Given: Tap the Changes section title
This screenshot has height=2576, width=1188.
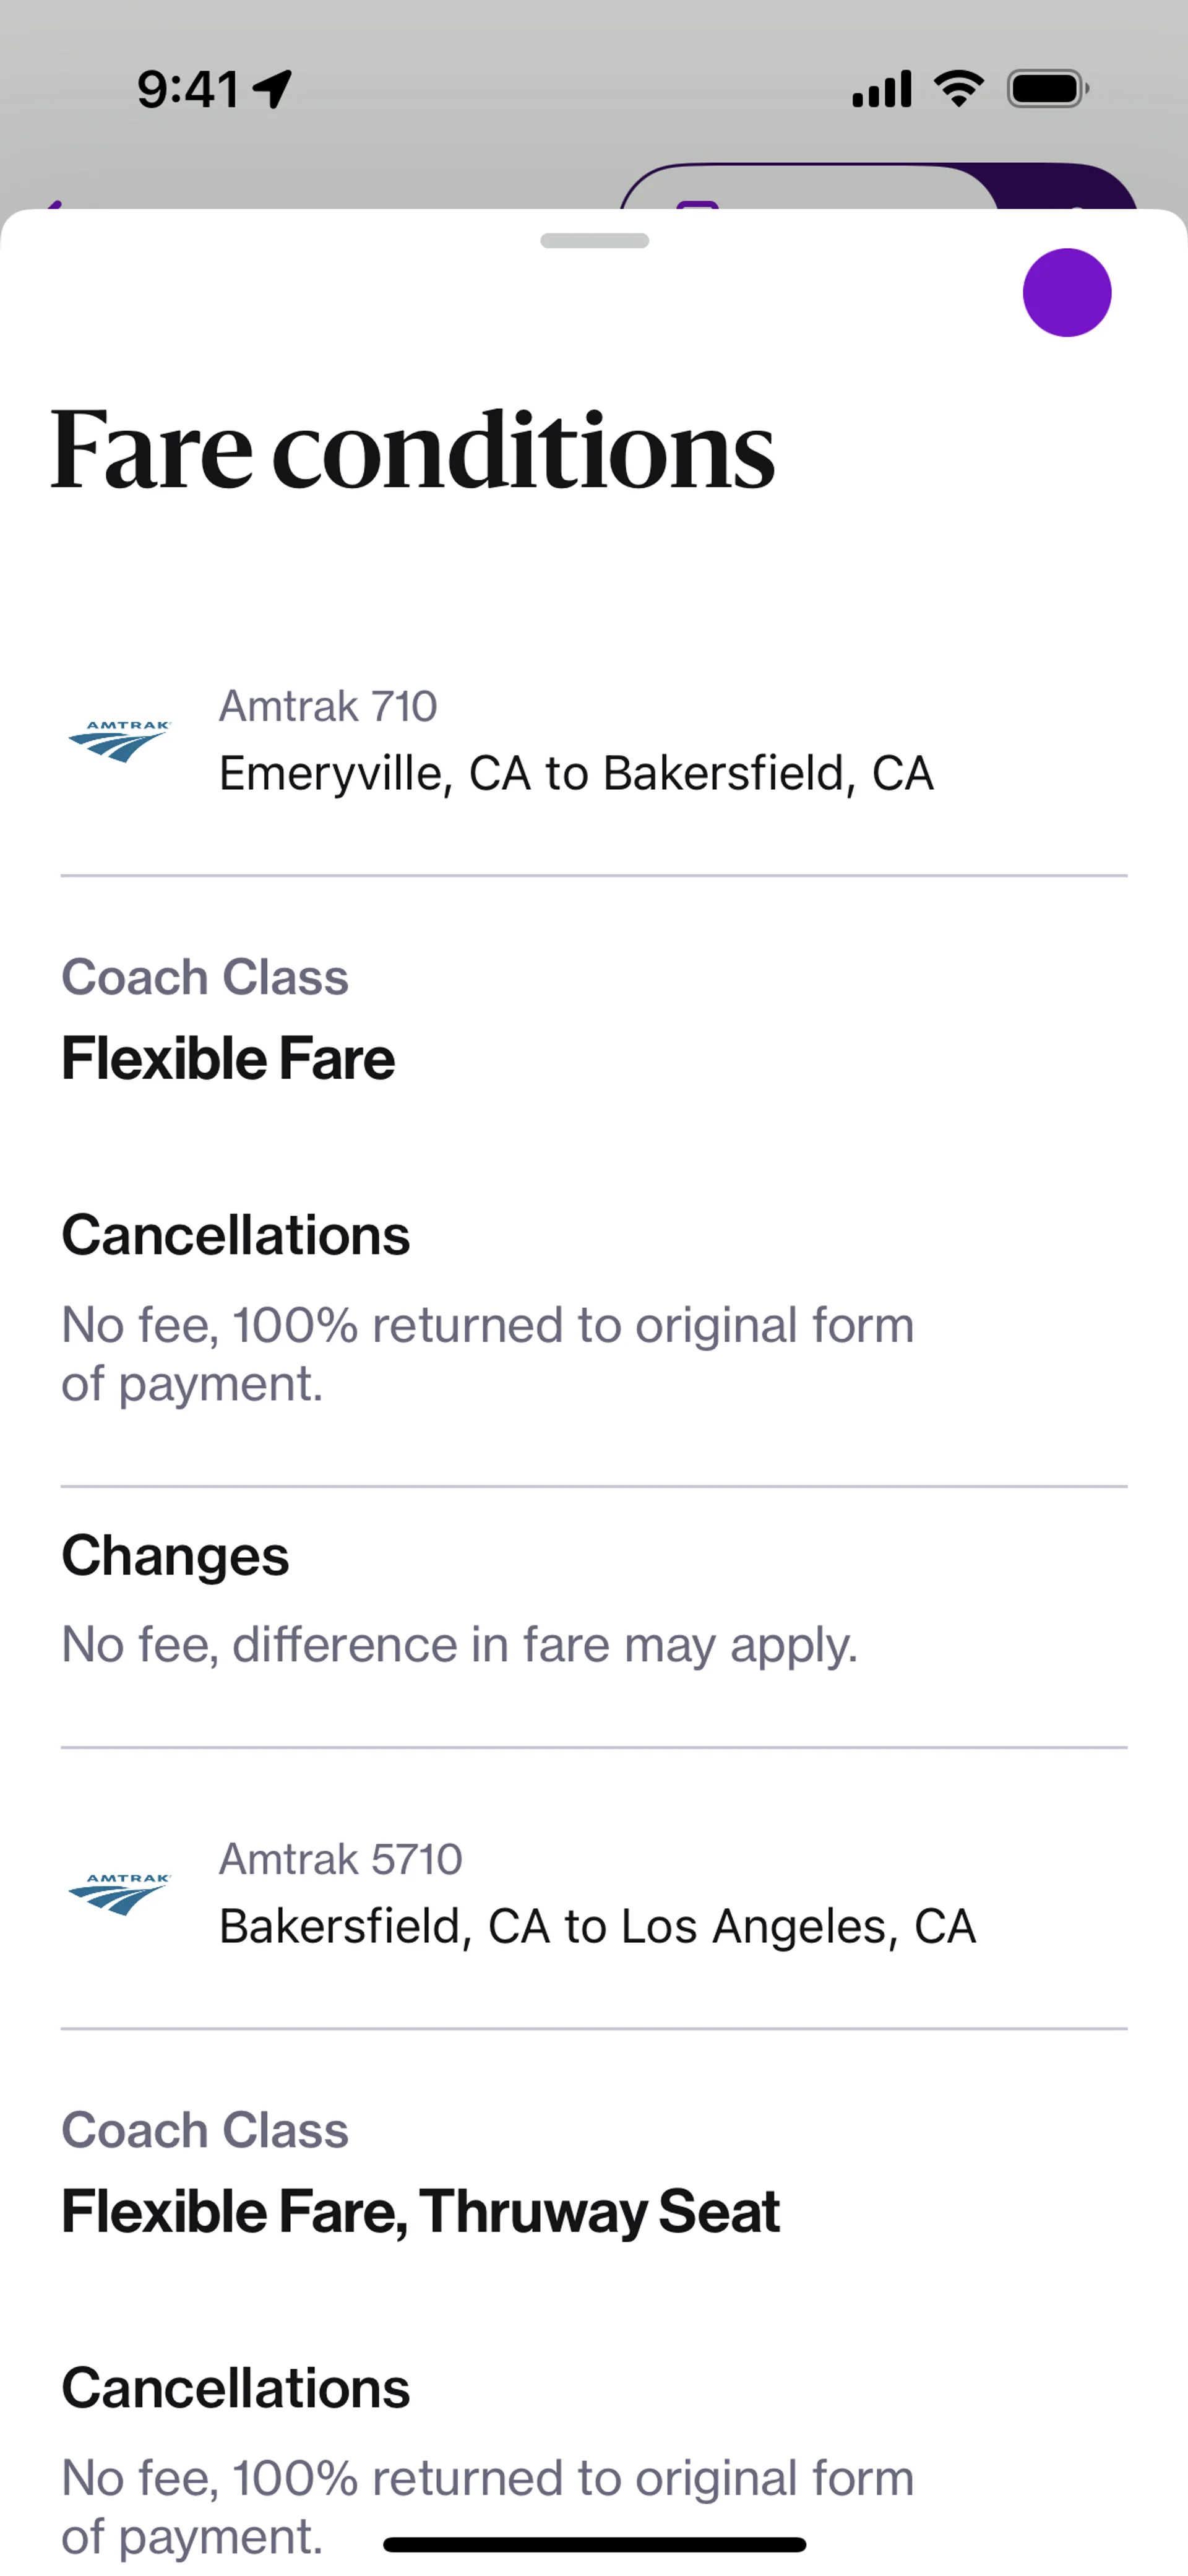Looking at the screenshot, I should click(175, 1555).
